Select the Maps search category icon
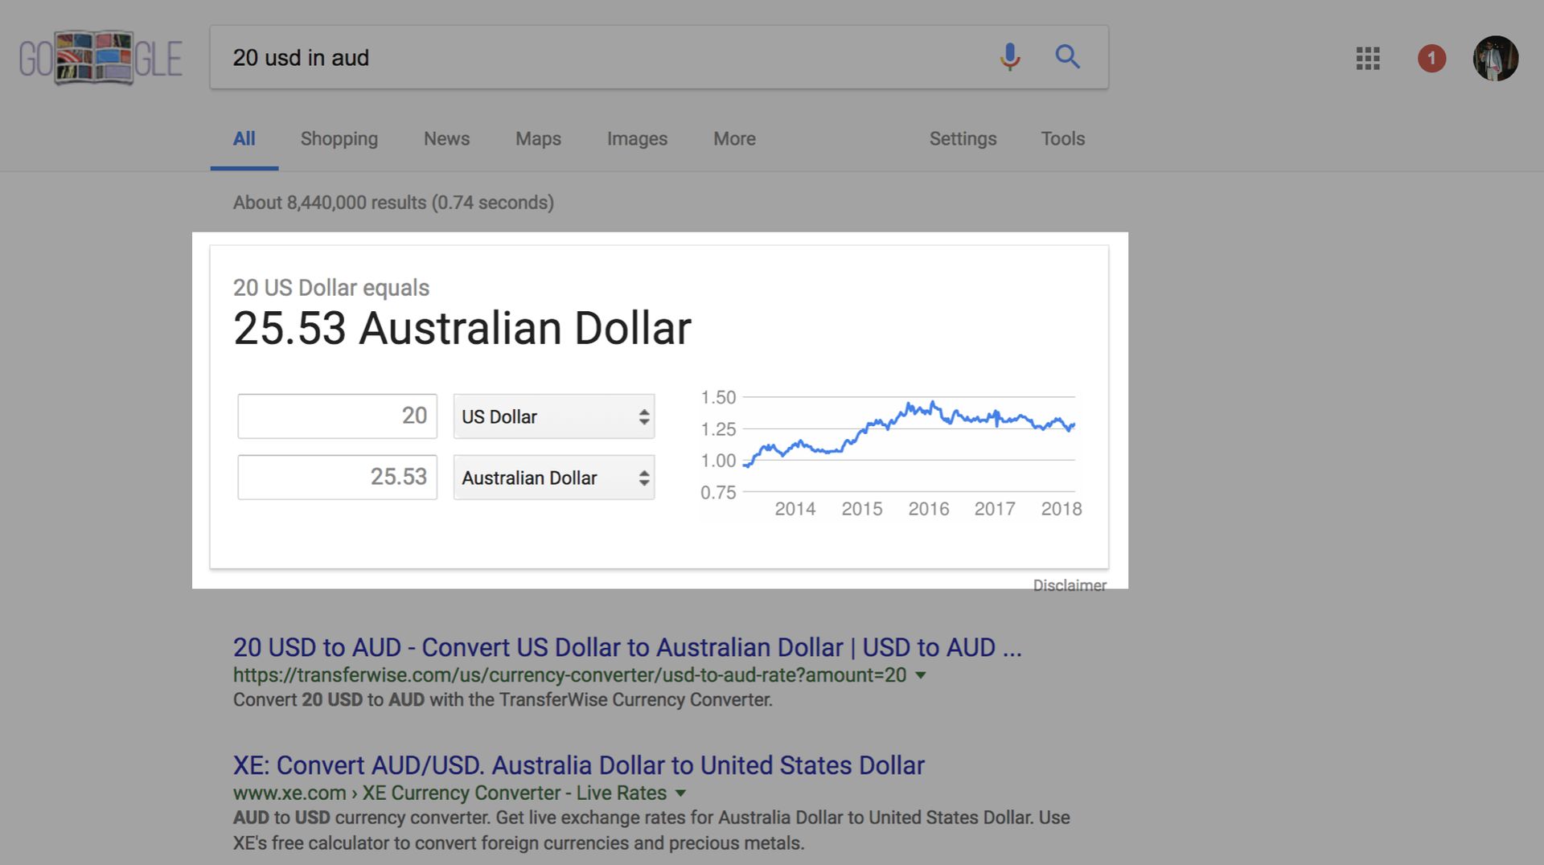1544x865 pixels. click(x=537, y=138)
